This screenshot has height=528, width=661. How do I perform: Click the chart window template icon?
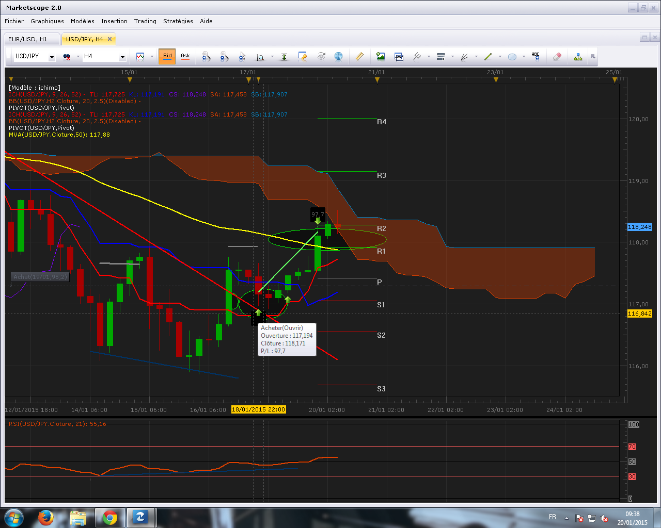[399, 56]
